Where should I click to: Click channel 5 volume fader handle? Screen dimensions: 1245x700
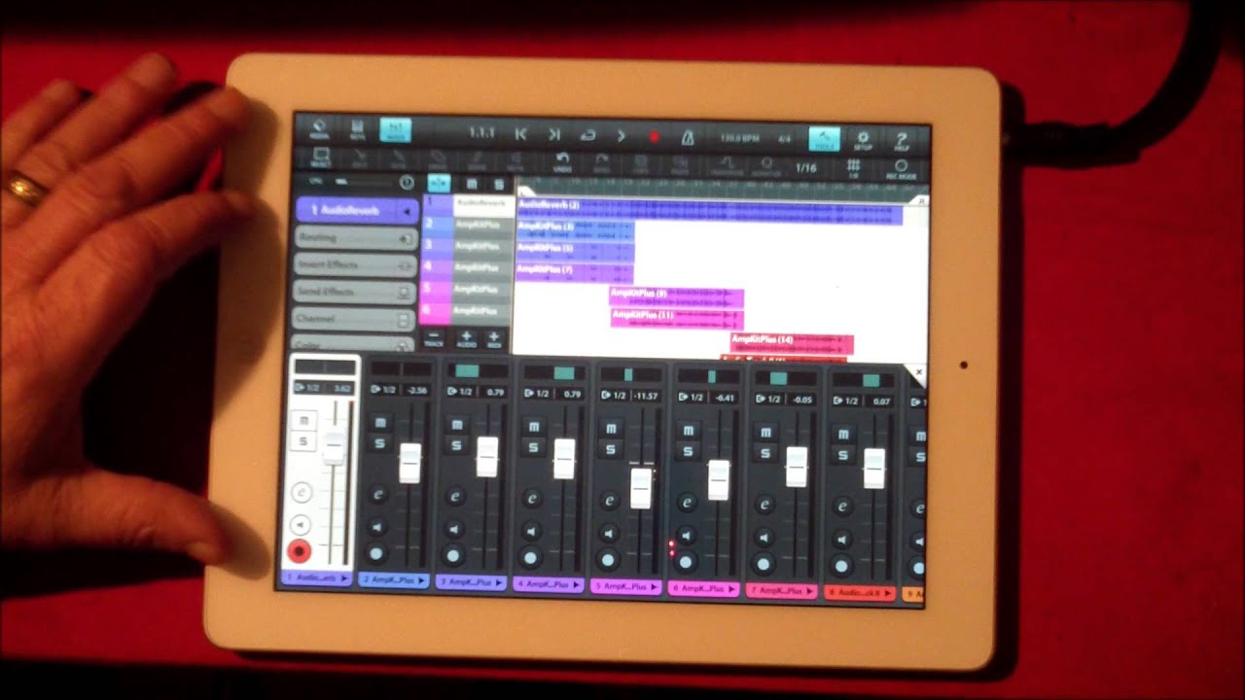point(640,488)
